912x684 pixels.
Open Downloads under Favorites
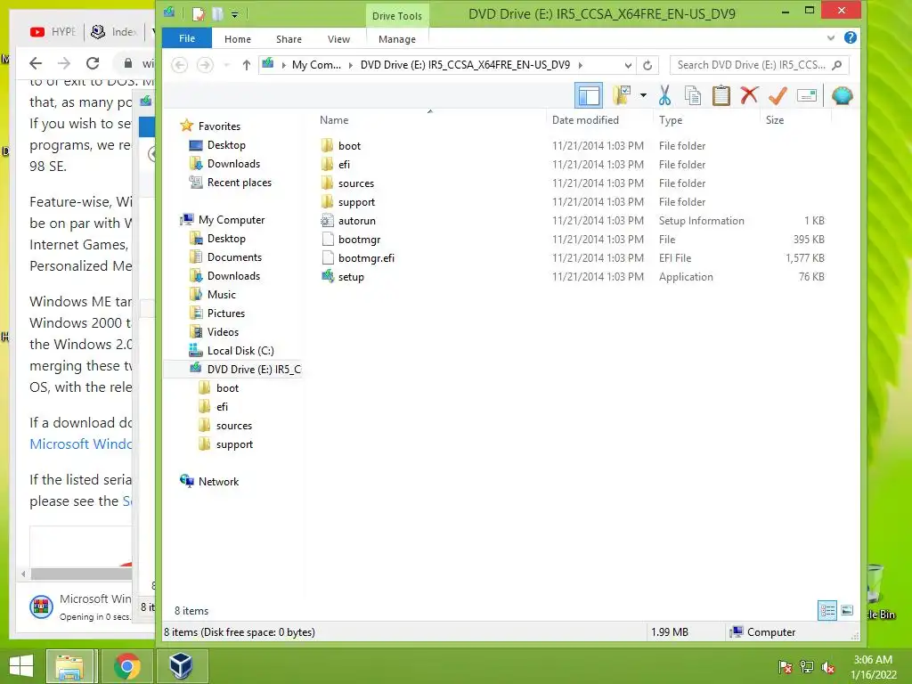233,164
